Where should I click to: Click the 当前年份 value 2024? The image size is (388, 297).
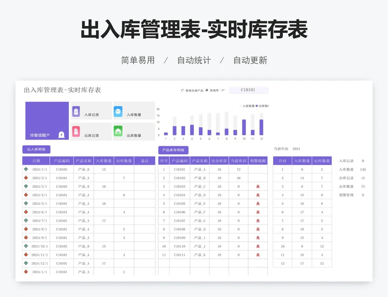pyautogui.click(x=296, y=149)
